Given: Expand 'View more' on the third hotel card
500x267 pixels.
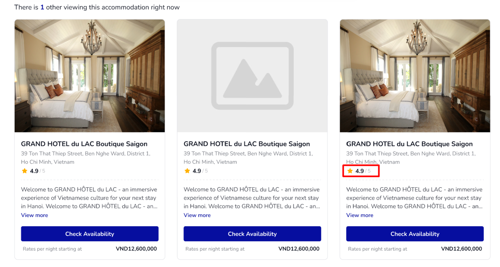Looking at the screenshot, I should [360, 215].
